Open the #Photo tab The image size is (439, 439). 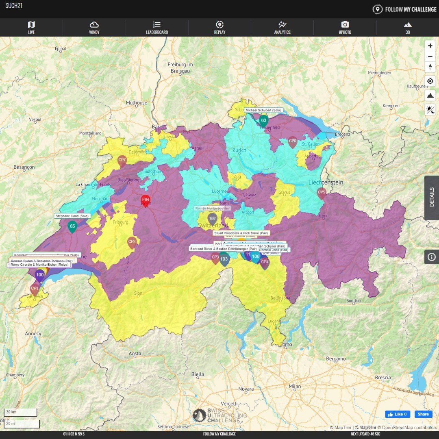345,28
